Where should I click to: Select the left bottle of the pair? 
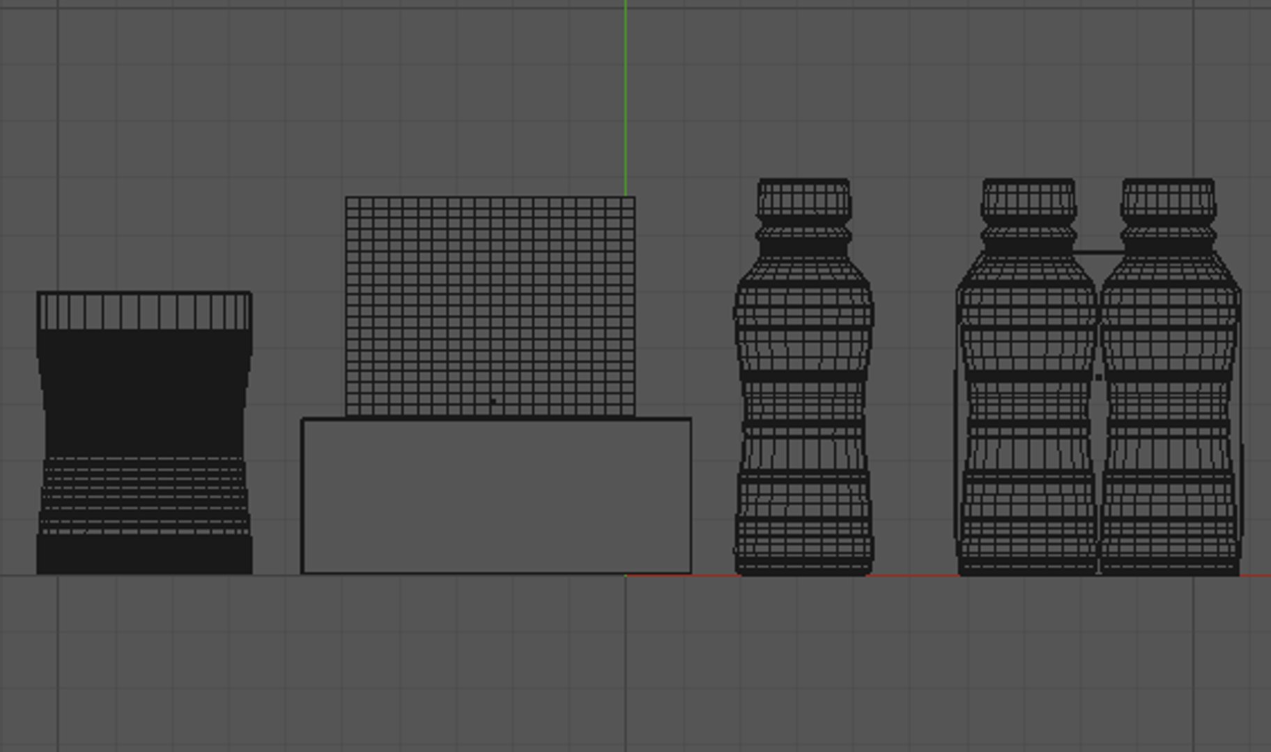point(1028,377)
